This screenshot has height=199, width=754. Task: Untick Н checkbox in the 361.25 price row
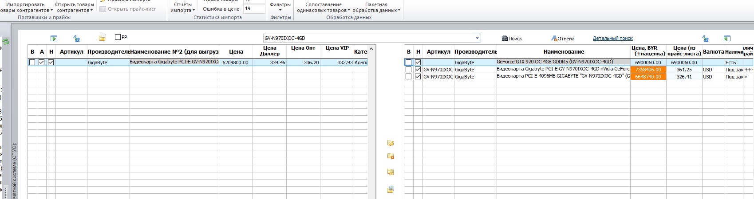418,70
